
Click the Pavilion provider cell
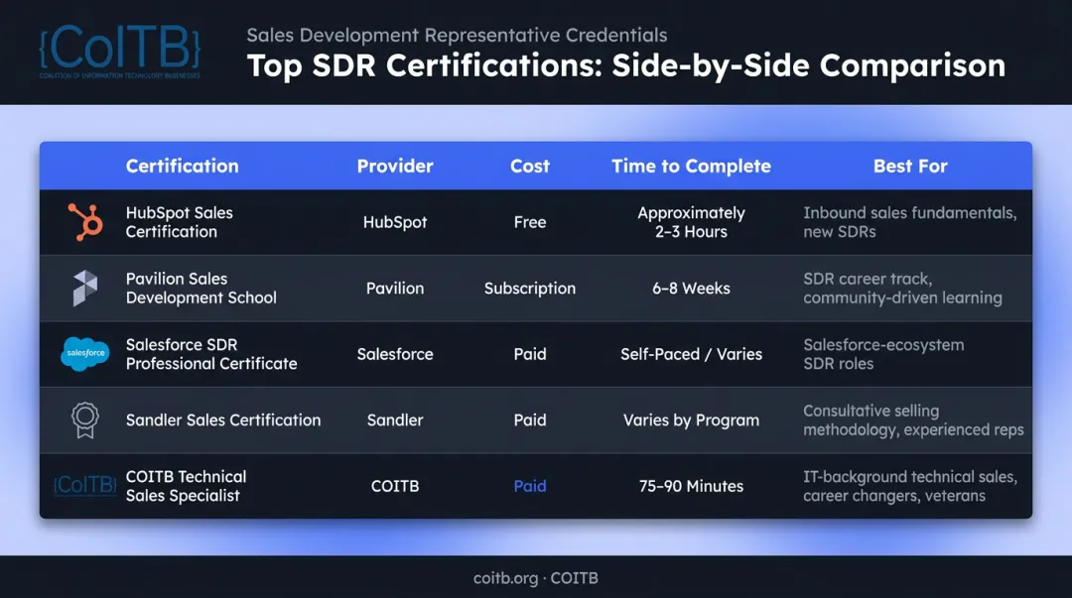(x=395, y=289)
